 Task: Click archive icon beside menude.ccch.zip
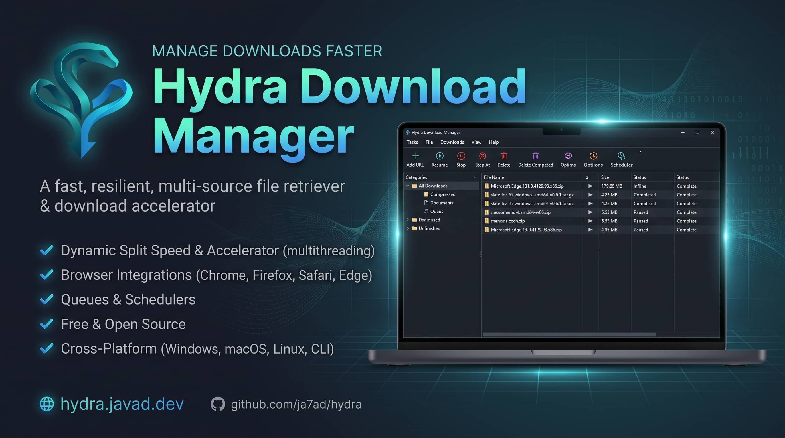pyautogui.click(x=487, y=221)
